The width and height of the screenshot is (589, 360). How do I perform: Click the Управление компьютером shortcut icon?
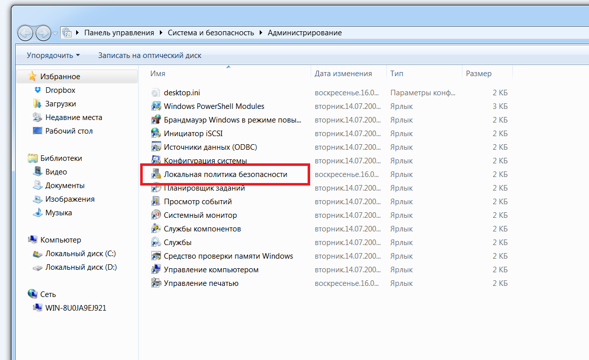(x=156, y=270)
